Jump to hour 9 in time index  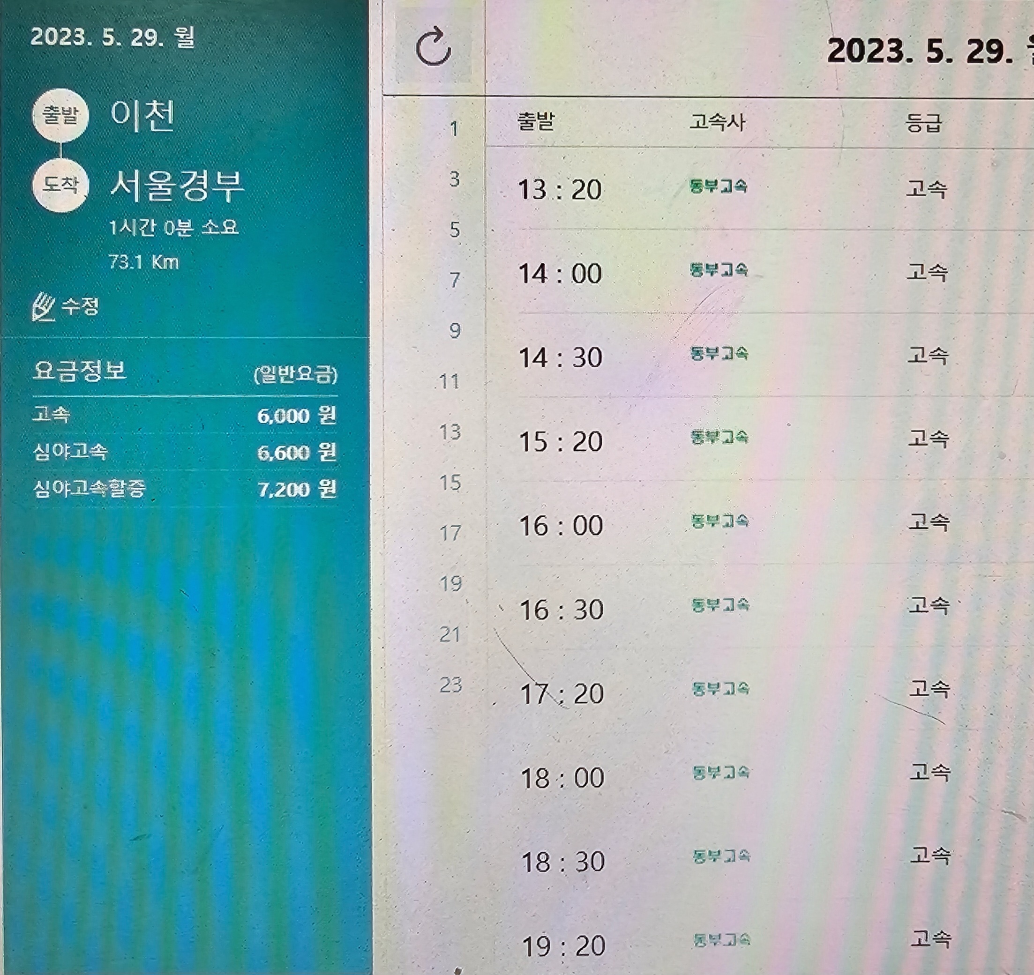[455, 330]
